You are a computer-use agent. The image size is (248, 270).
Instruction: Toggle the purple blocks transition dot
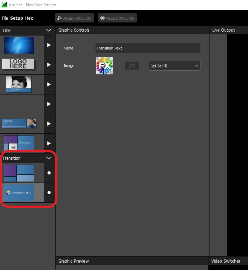(49, 173)
